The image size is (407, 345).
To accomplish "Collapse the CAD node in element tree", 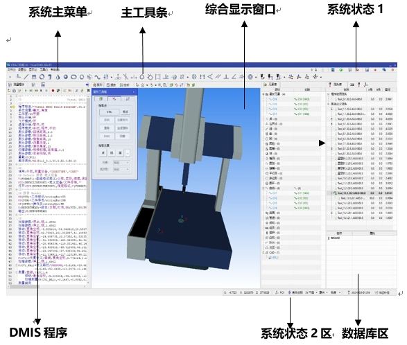I will coord(263,253).
